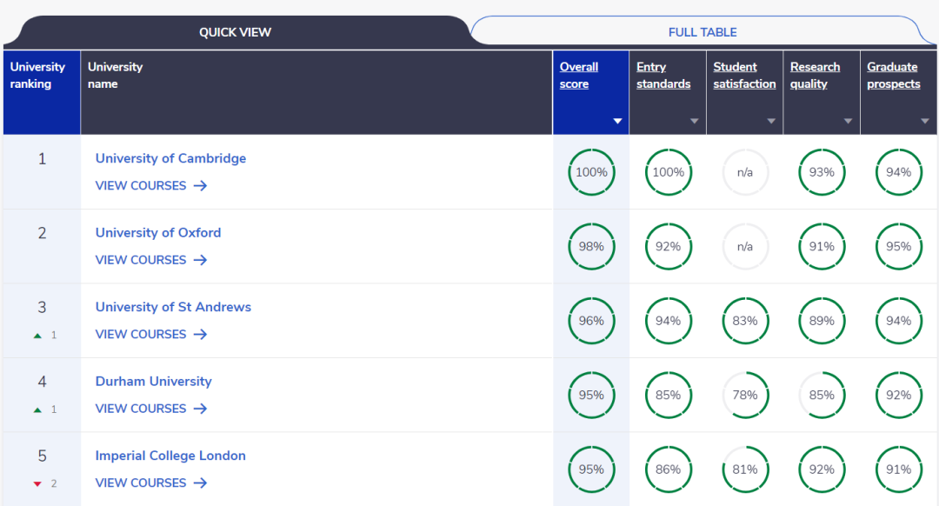
Task: View courses for University of Oxford
Action: click(x=151, y=260)
